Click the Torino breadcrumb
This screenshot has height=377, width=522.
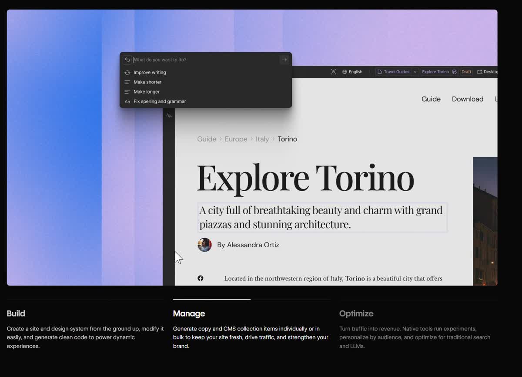click(288, 139)
